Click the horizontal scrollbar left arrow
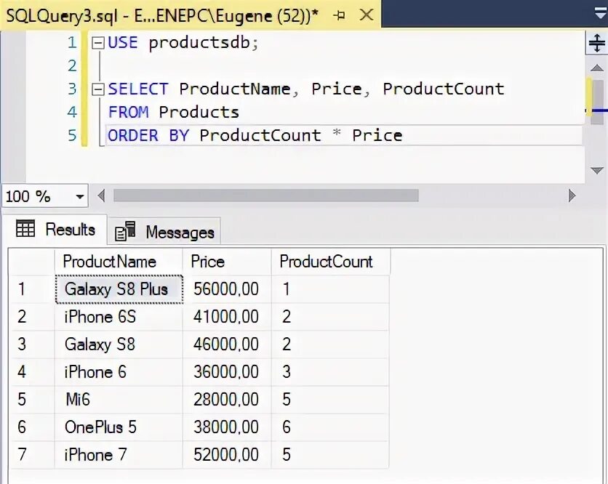 click(102, 195)
